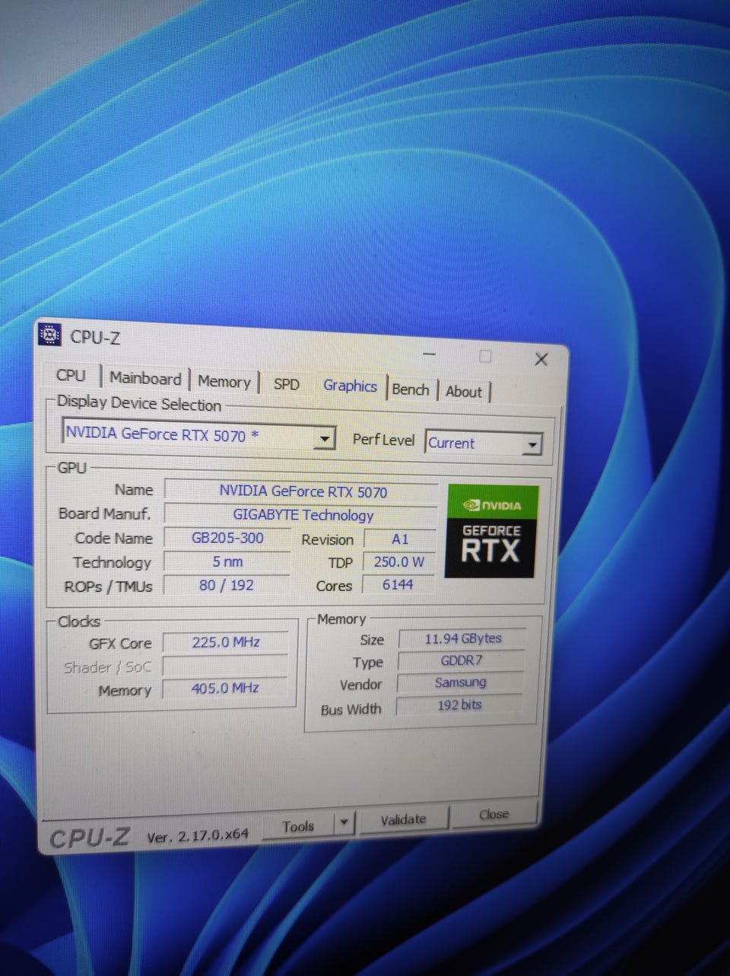Click the memory Vendor value Samsung
Viewport: 730px width, 976px height.
[x=461, y=682]
